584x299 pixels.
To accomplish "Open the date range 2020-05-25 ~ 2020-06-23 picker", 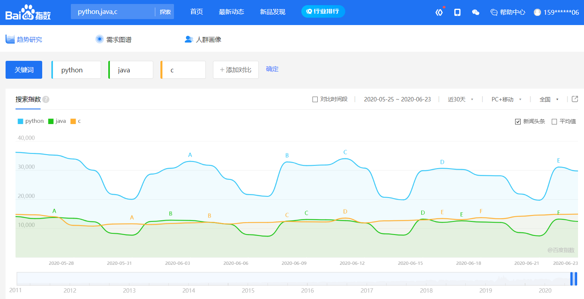I will pyautogui.click(x=397, y=99).
